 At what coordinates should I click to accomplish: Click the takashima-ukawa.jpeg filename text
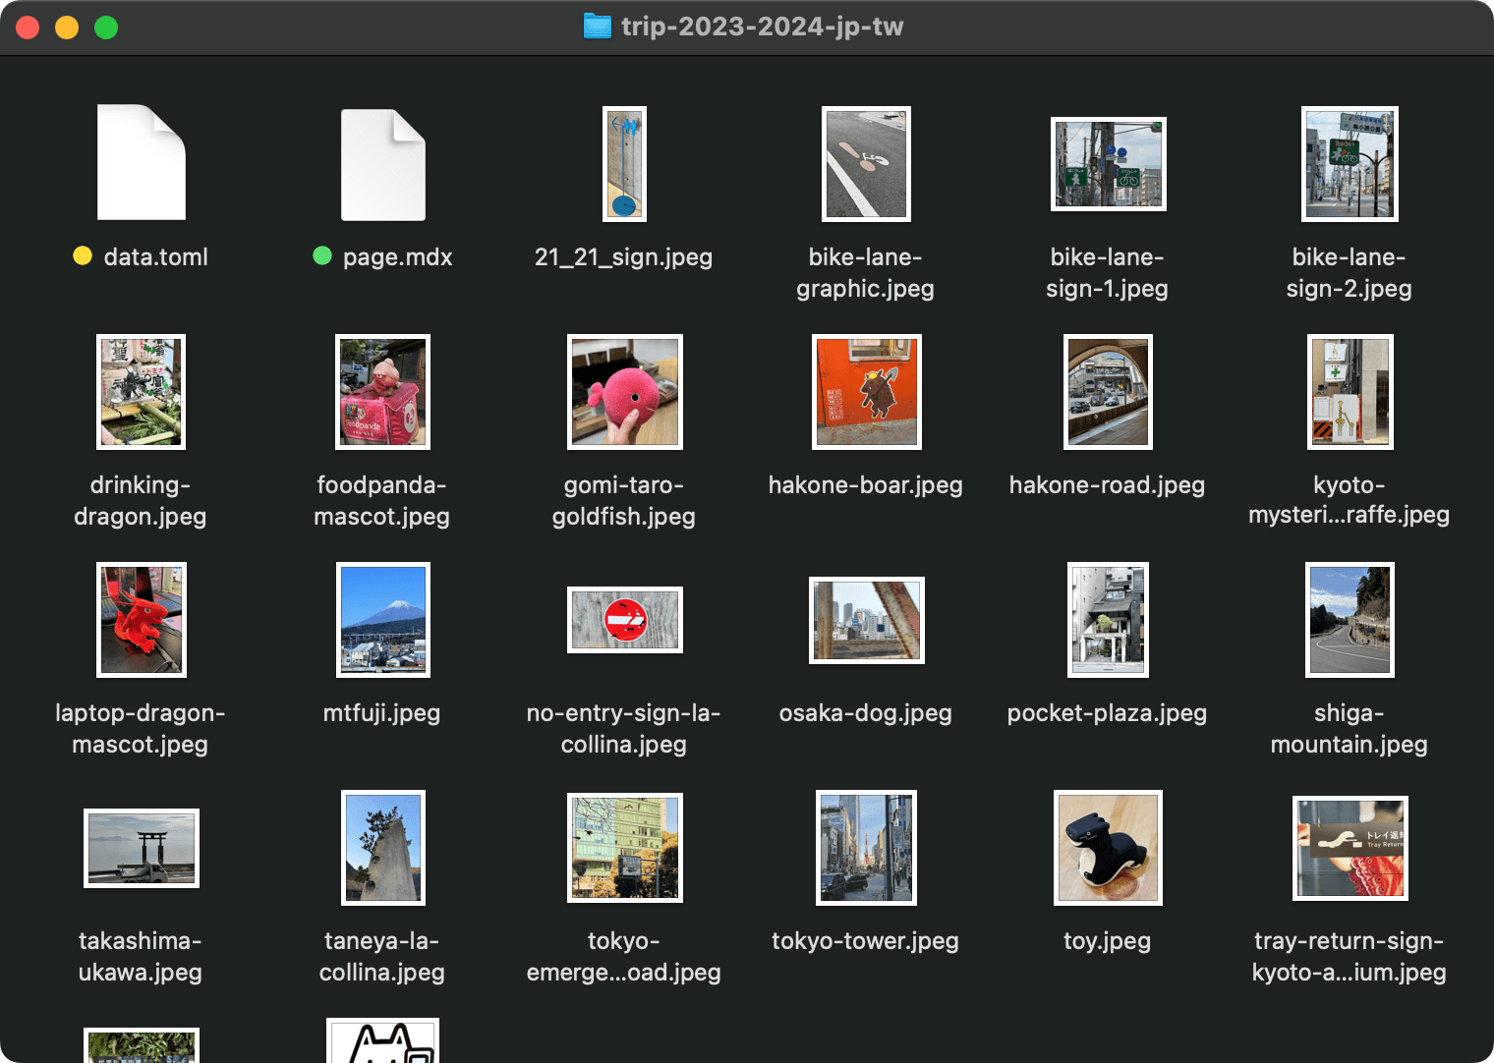coord(141,957)
